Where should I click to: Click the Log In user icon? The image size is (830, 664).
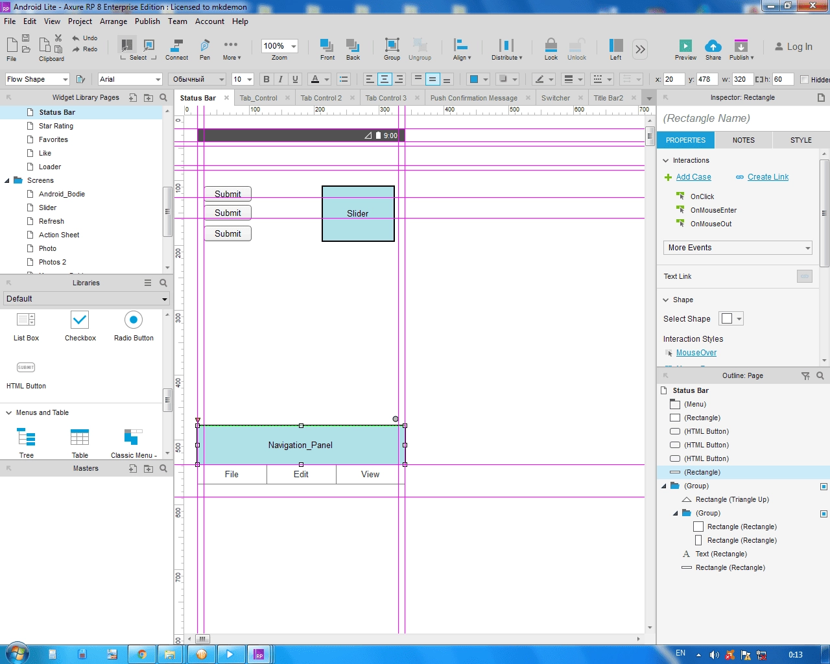point(779,47)
